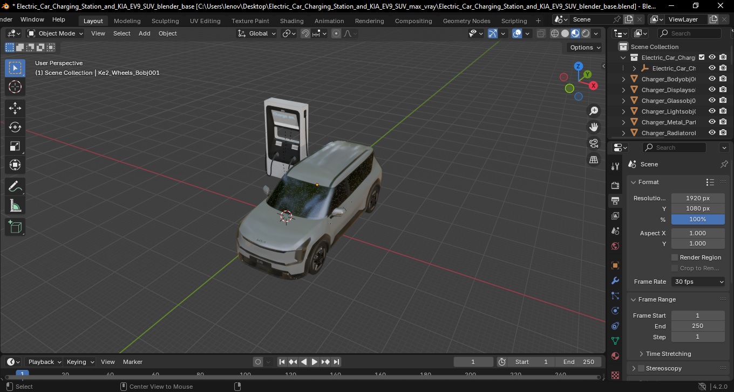Activate the 3D Cursor tool
This screenshot has height=392, width=734.
(x=15, y=87)
